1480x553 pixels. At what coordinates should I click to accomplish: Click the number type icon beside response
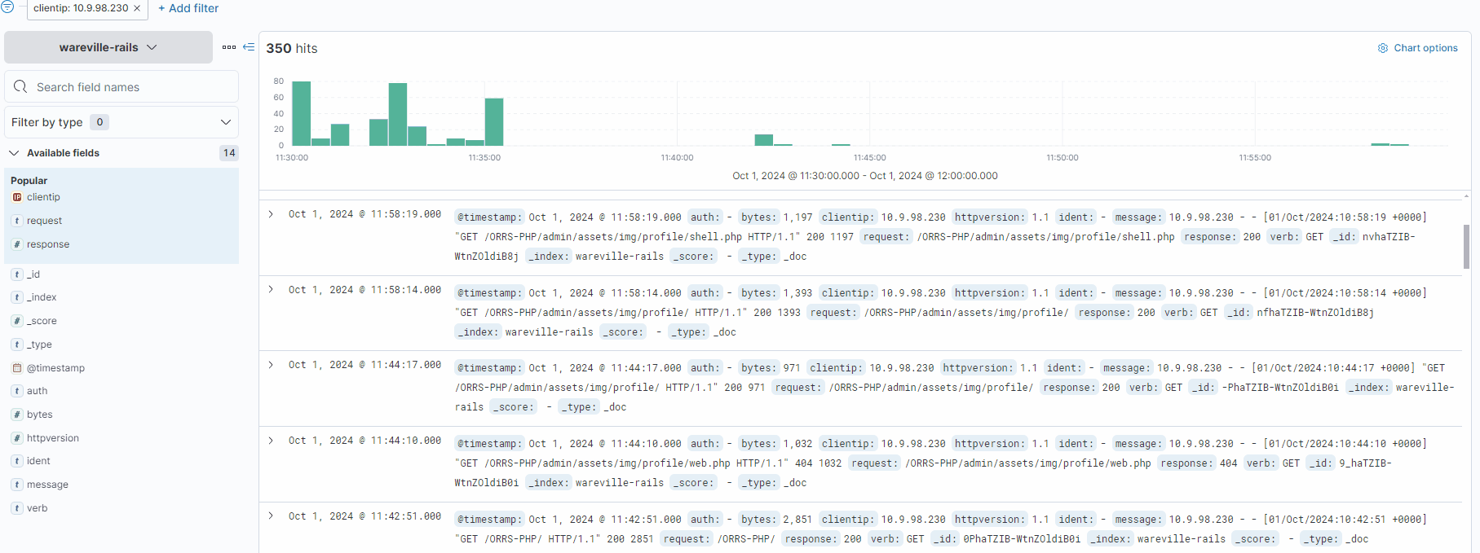(17, 244)
